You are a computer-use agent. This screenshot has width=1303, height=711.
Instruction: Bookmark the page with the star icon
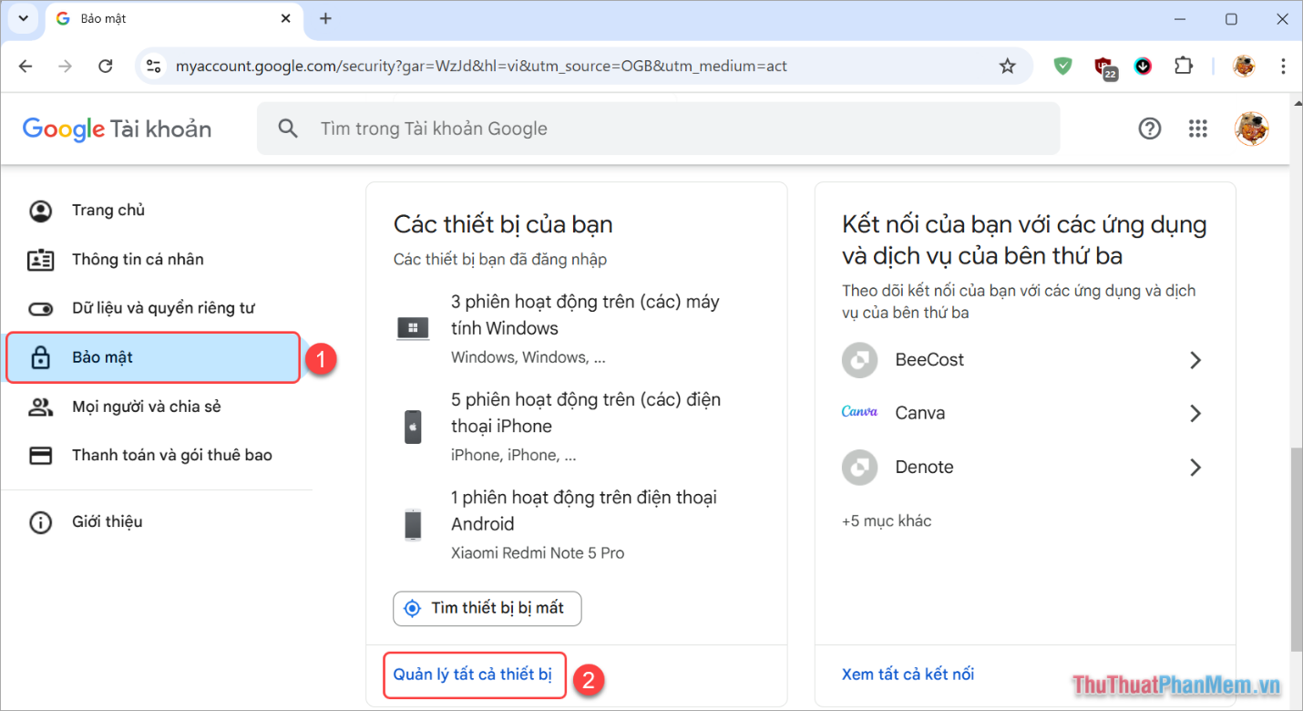point(1007,66)
